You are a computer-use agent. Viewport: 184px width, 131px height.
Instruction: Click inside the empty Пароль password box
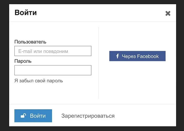[53, 70]
